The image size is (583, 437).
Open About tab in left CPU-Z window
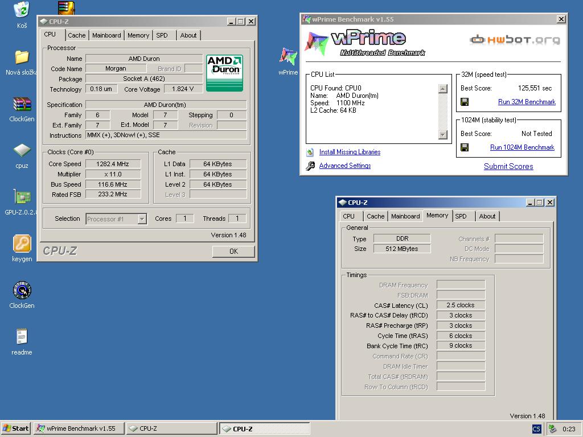coord(188,35)
